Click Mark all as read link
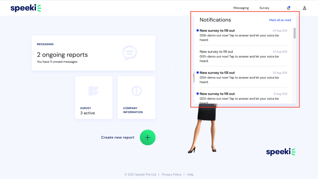 point(280,20)
